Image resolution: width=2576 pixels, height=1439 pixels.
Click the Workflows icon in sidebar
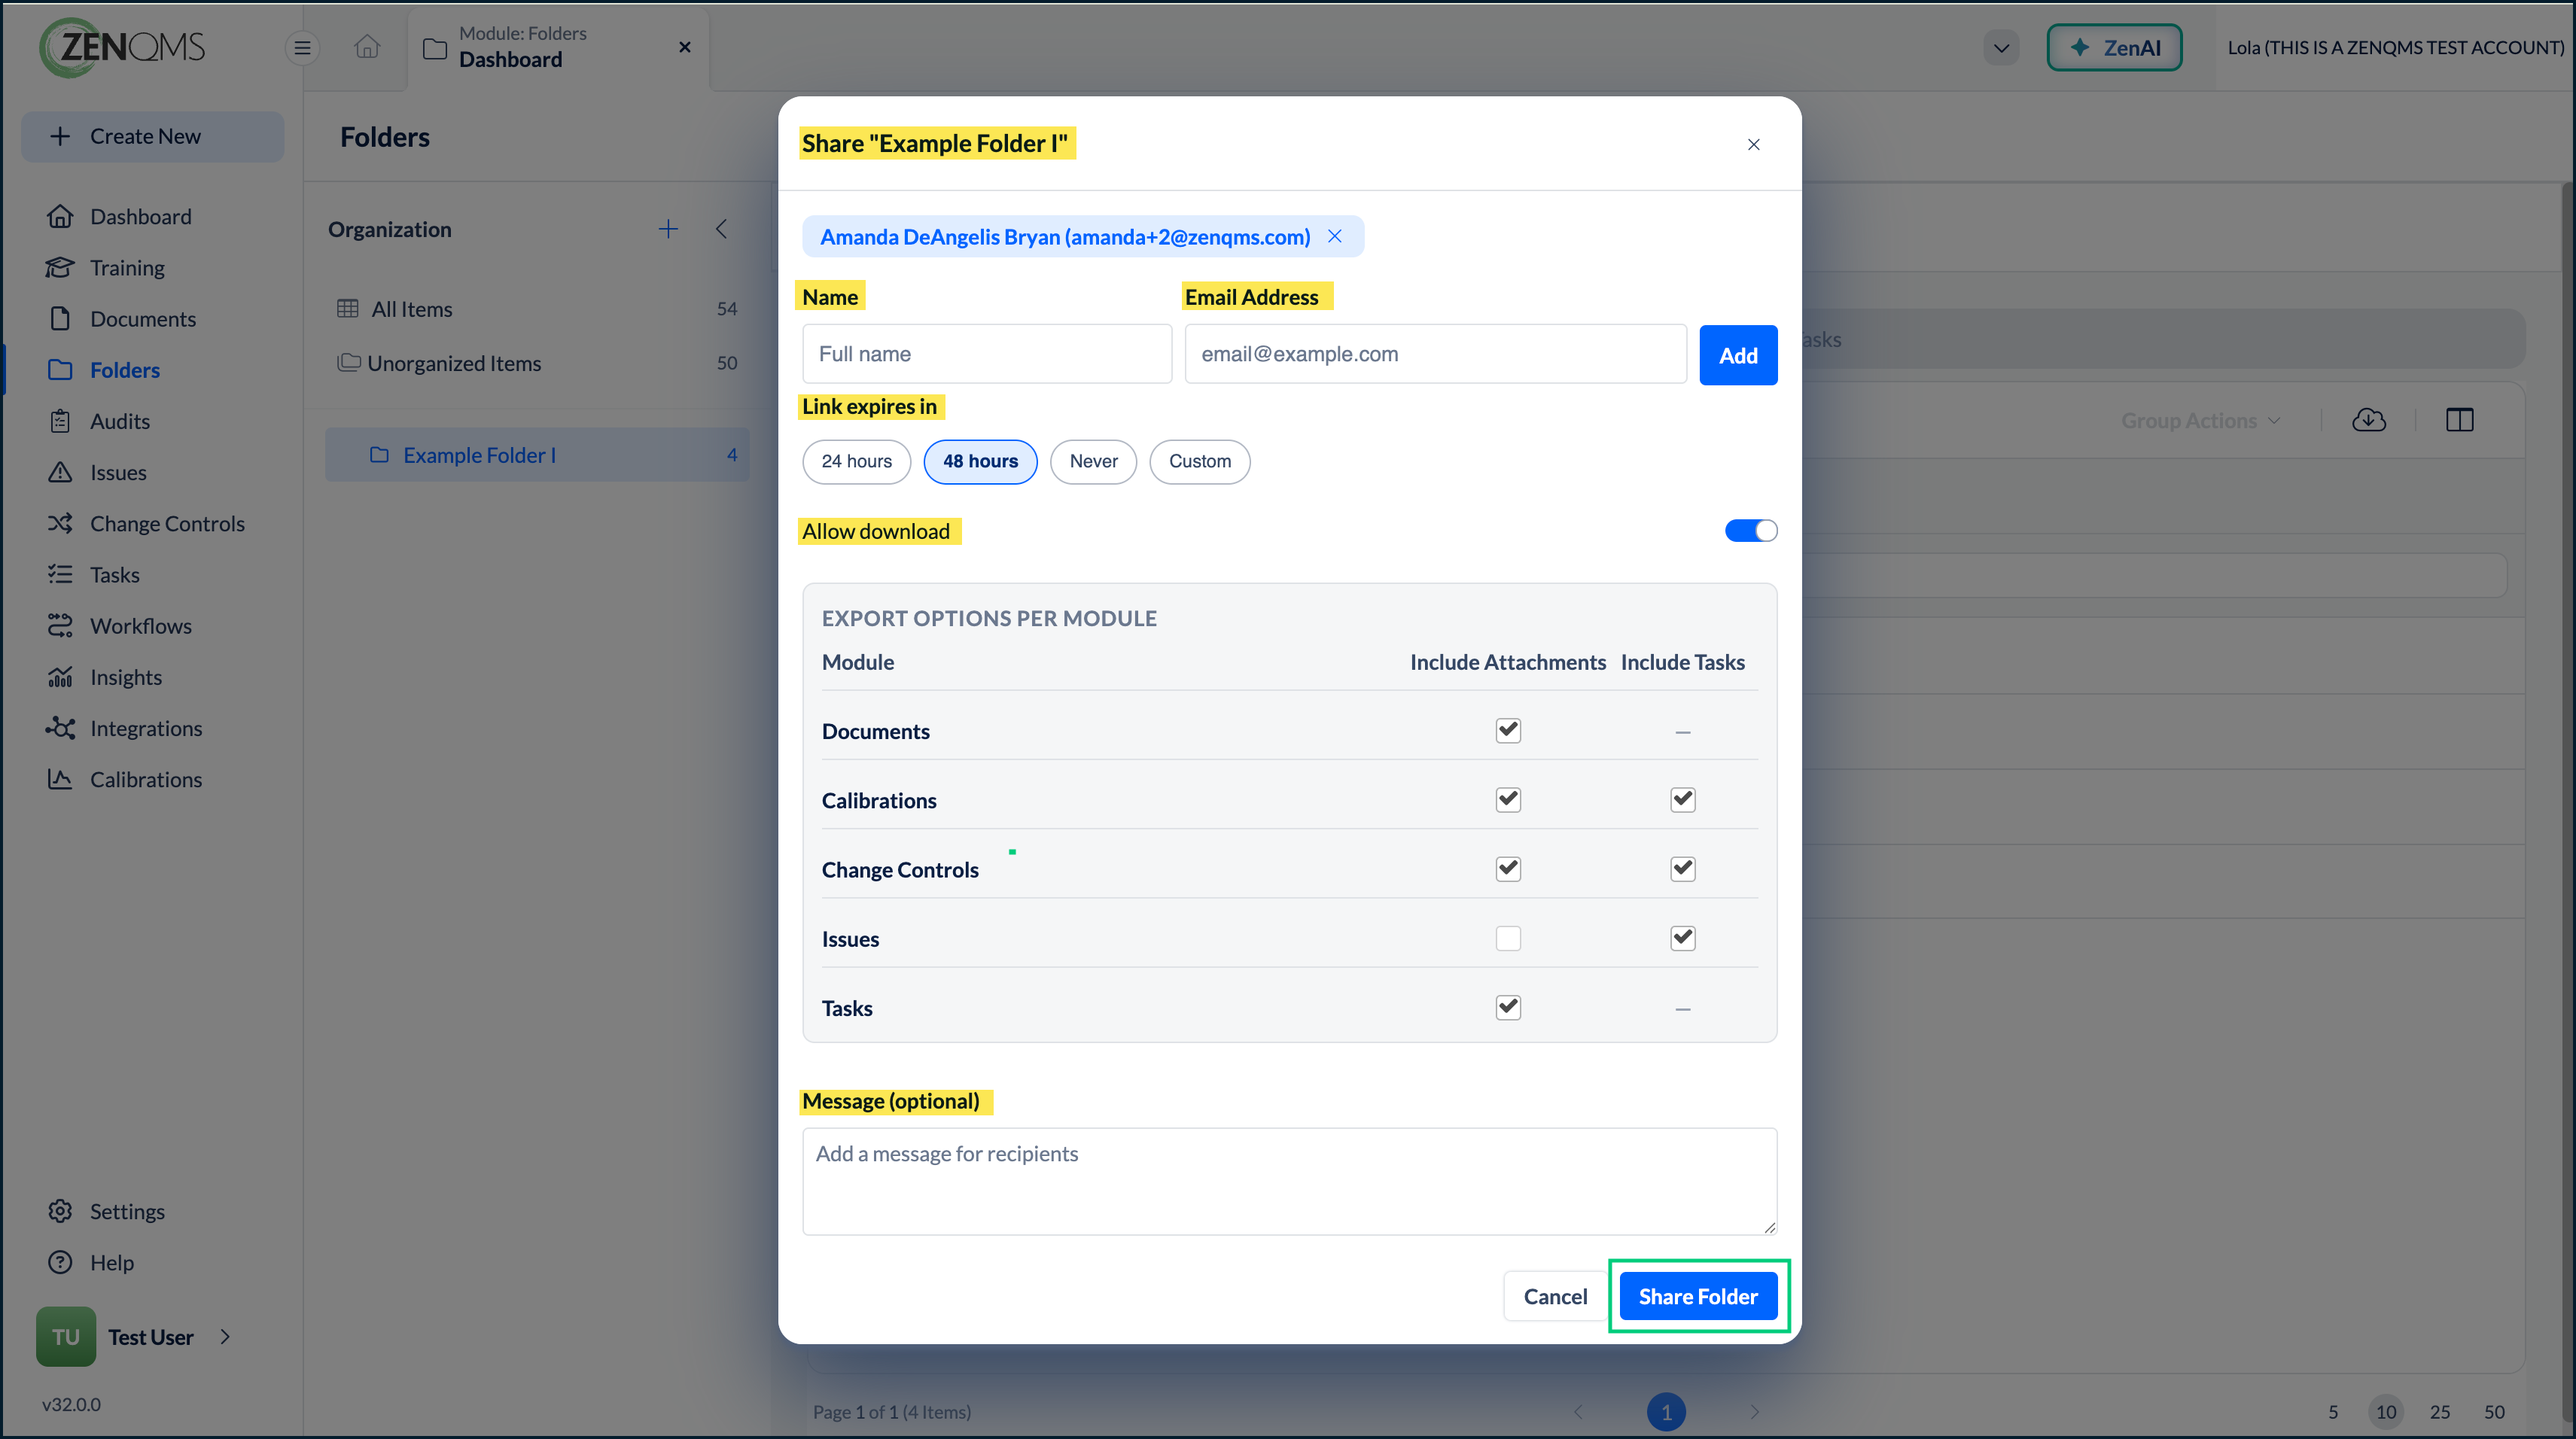[x=60, y=625]
